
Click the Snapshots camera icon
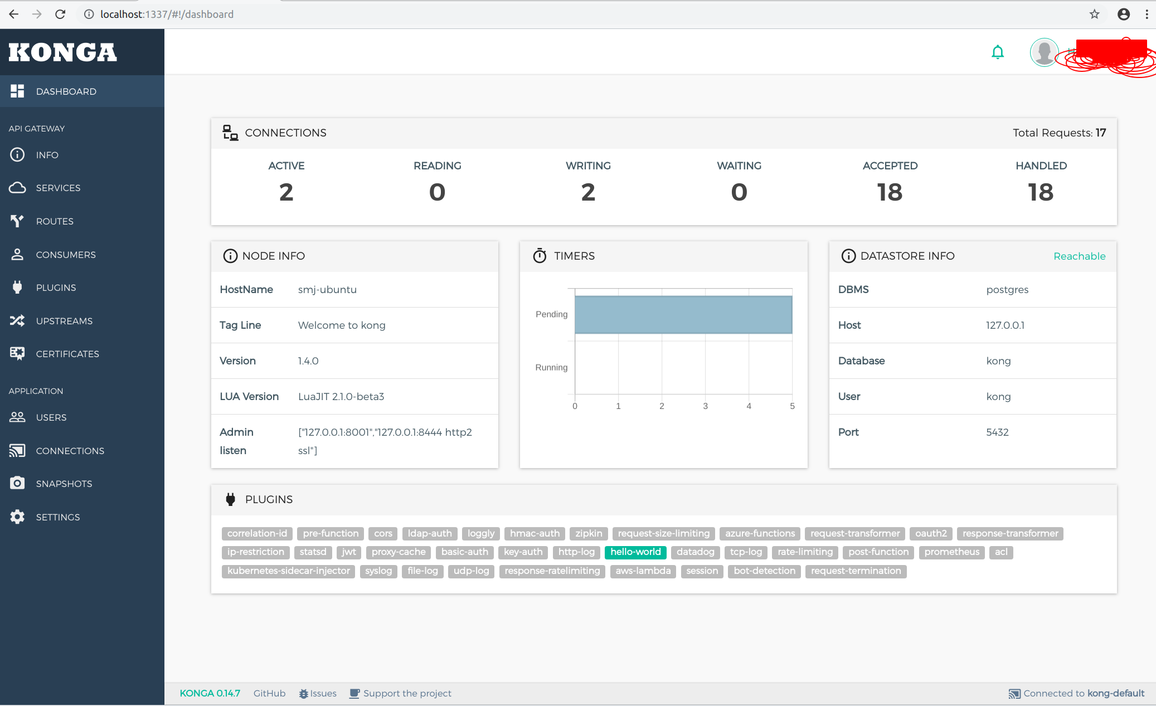(17, 484)
